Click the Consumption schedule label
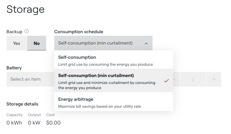 (x=79, y=32)
